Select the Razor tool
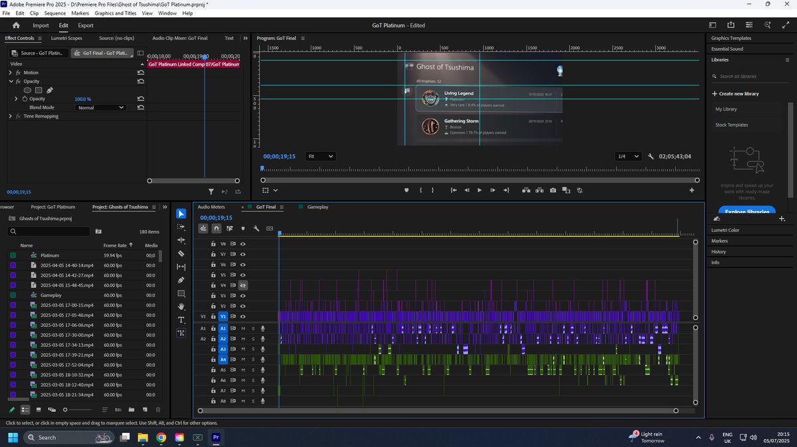Viewport: 797px width, 447px height. 181,254
